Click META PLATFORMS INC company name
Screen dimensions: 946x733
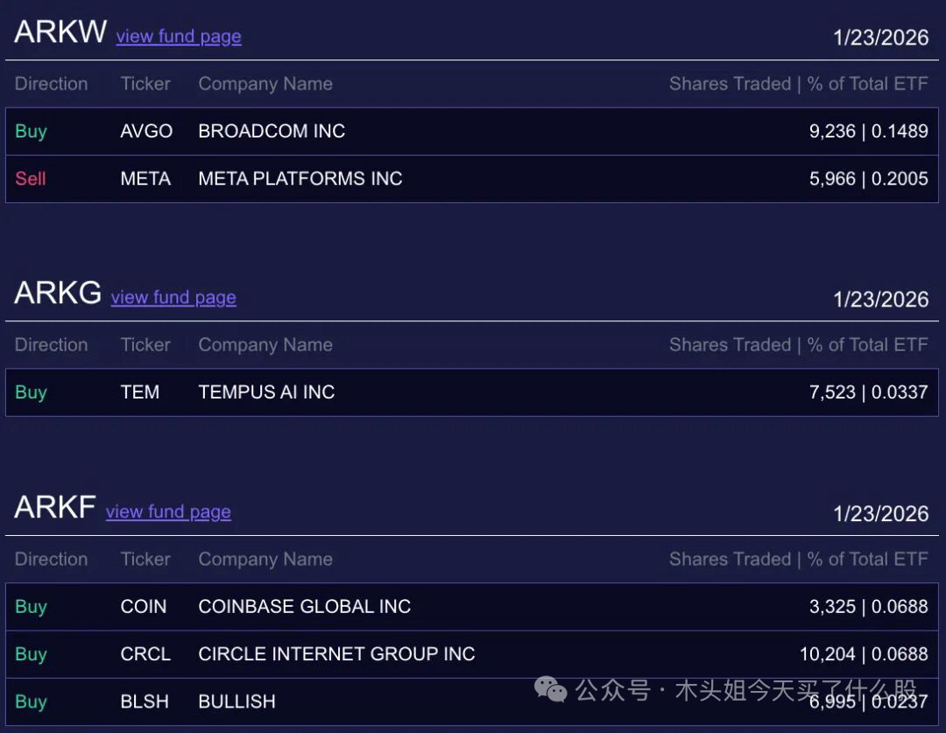[x=300, y=179]
